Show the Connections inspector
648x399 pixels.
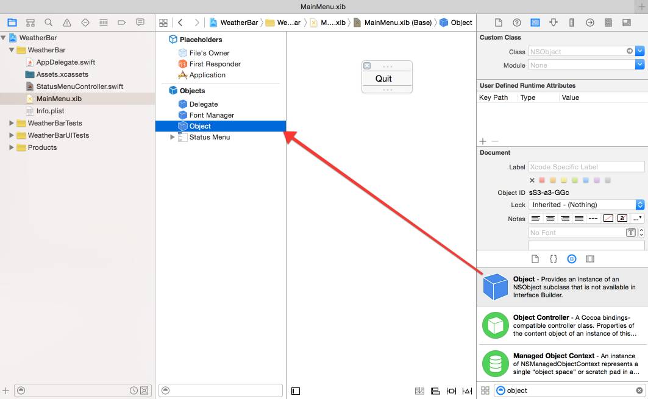589,23
